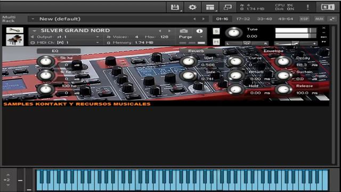
Task: Open the save/load files menu icon
Action: (175, 7)
